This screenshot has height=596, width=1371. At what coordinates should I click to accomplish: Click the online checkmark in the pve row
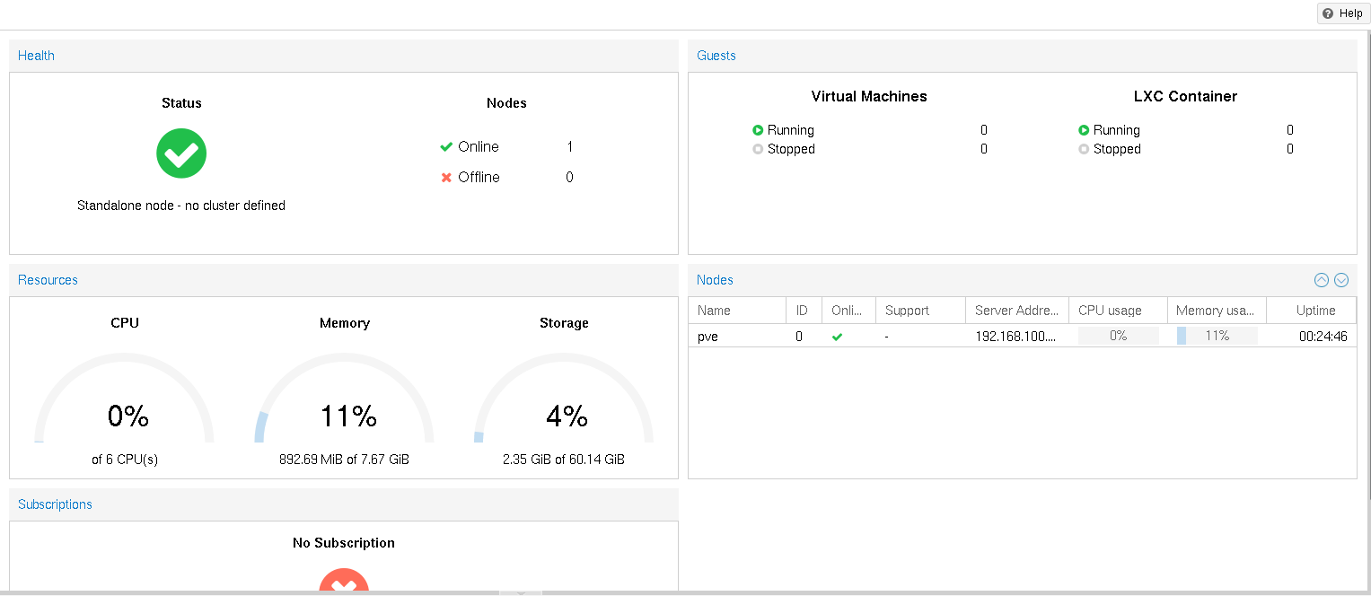click(x=838, y=337)
